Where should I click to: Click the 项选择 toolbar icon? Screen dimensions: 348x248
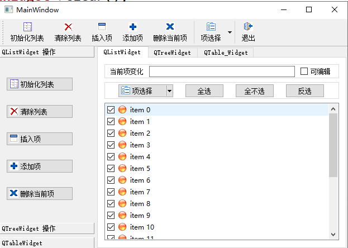click(211, 27)
